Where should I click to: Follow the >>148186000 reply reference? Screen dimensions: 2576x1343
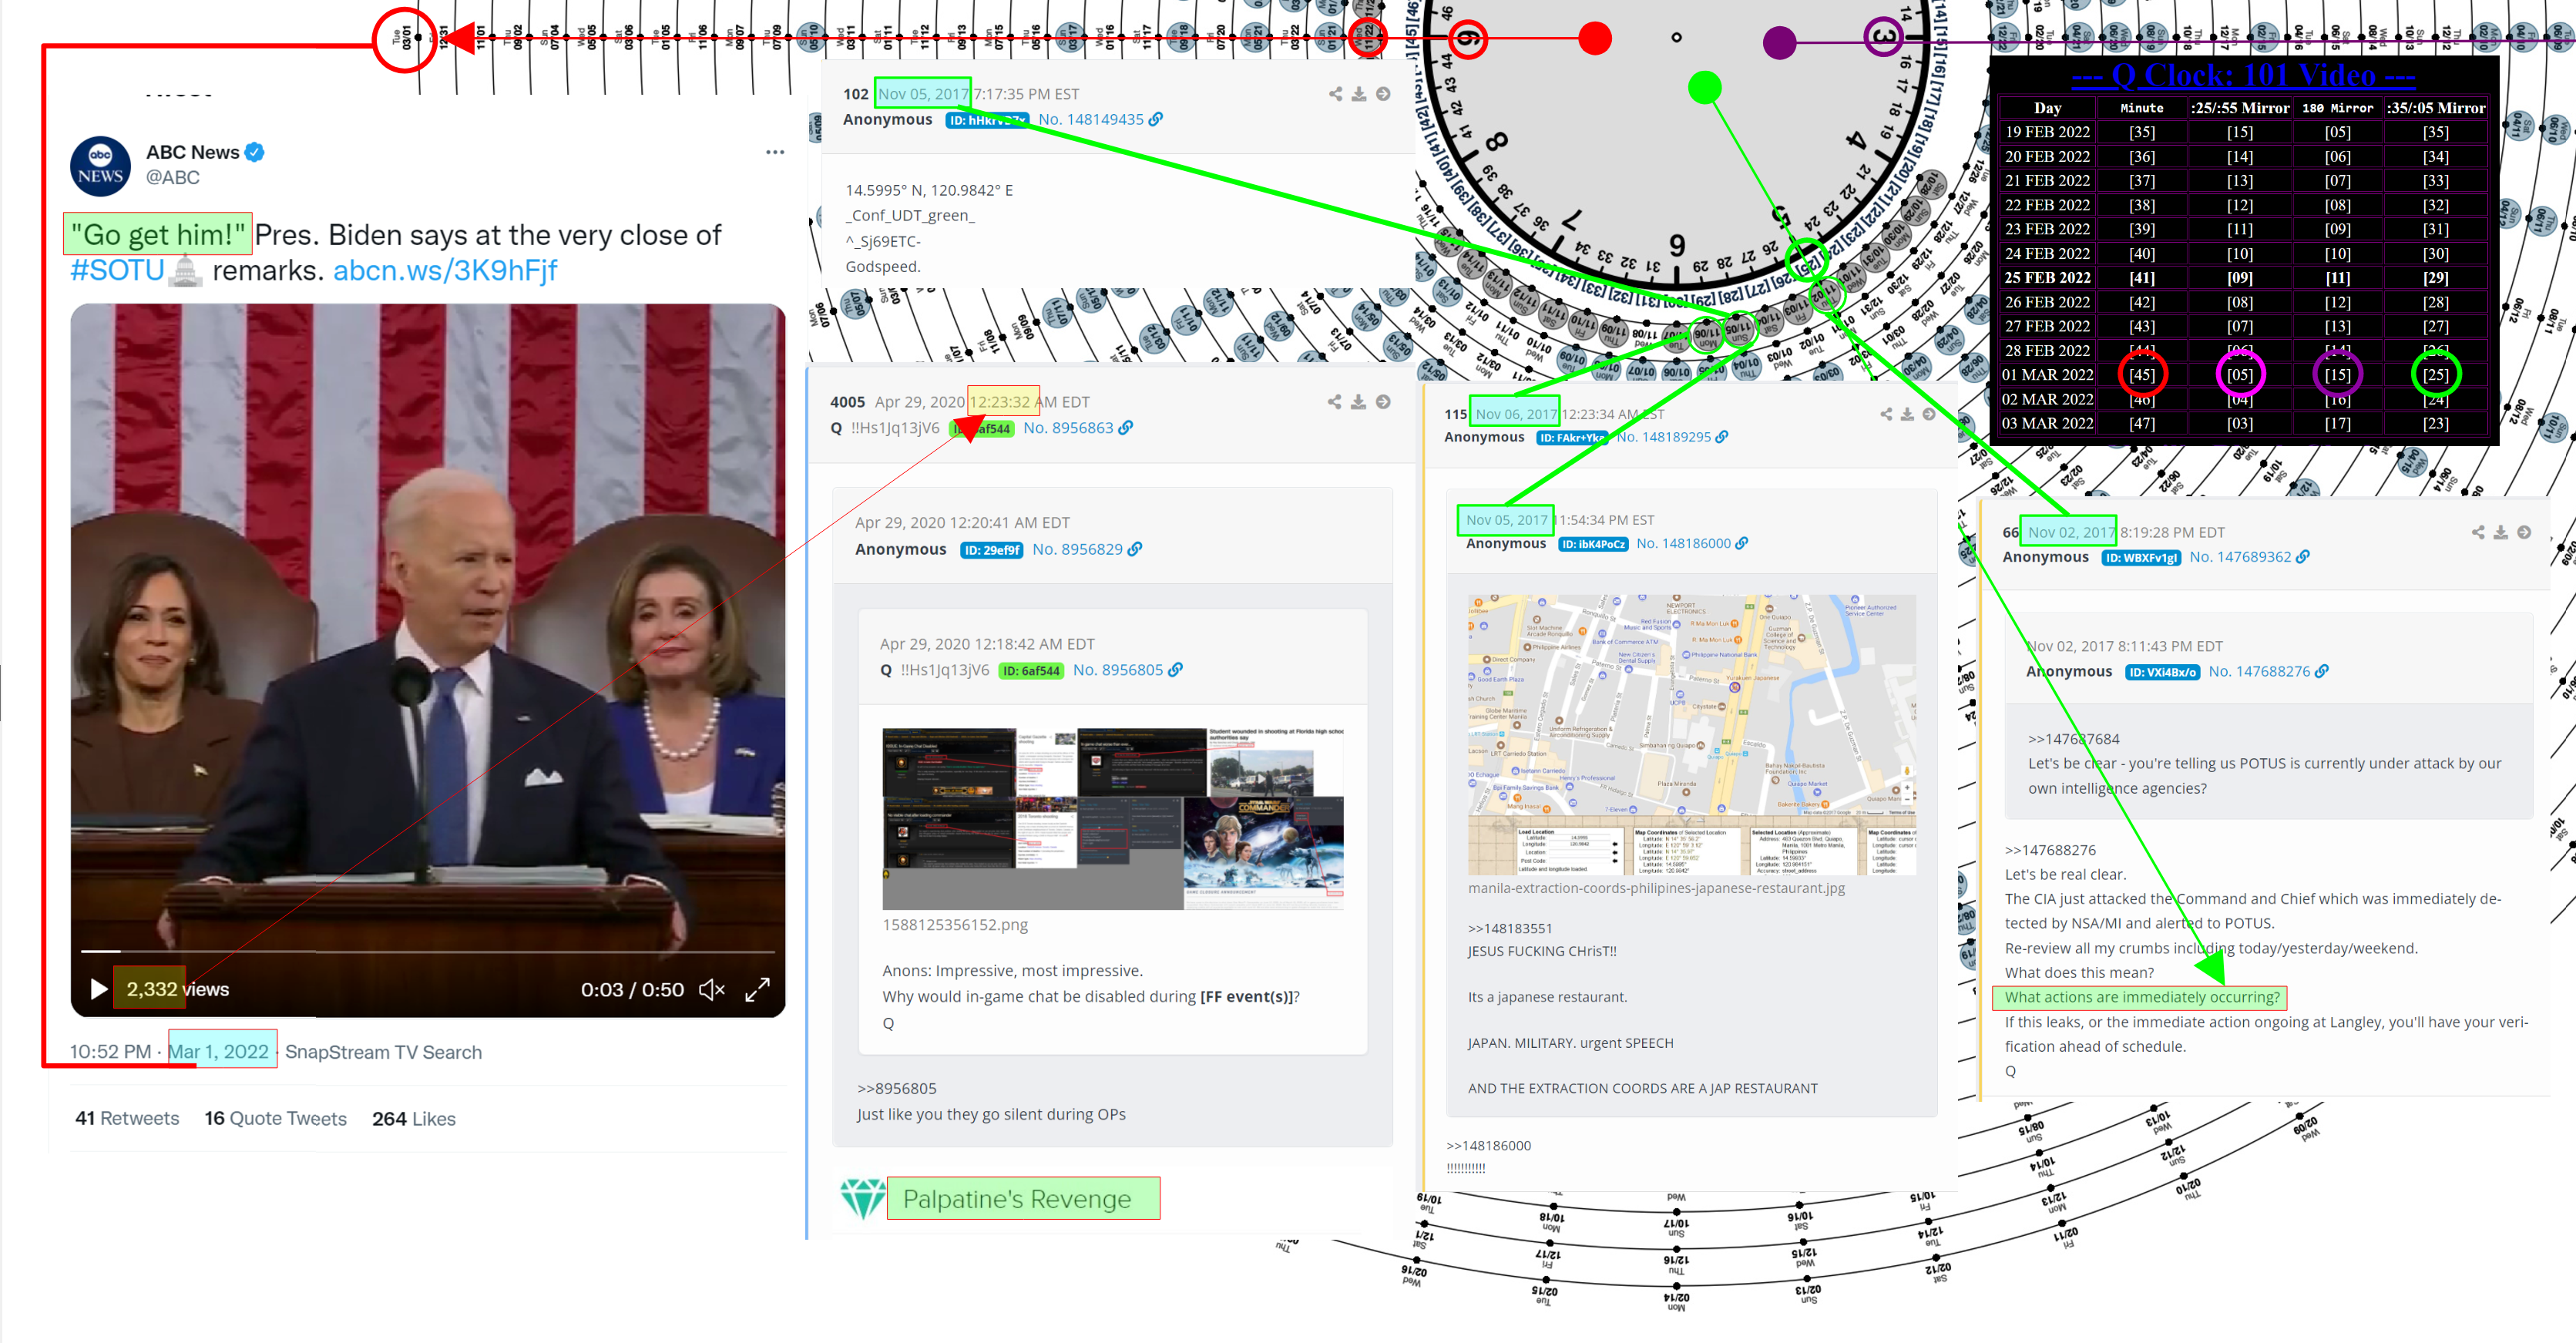[x=1488, y=1146]
